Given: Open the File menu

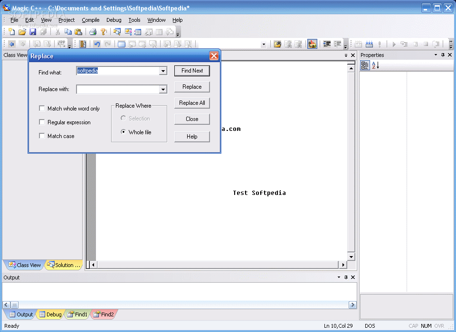Looking at the screenshot, I should [x=14, y=20].
